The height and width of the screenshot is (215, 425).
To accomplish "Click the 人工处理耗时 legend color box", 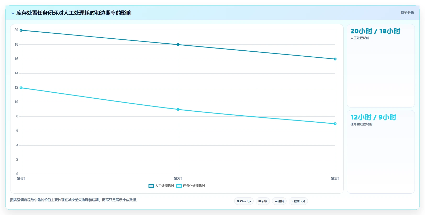I will click(x=151, y=186).
